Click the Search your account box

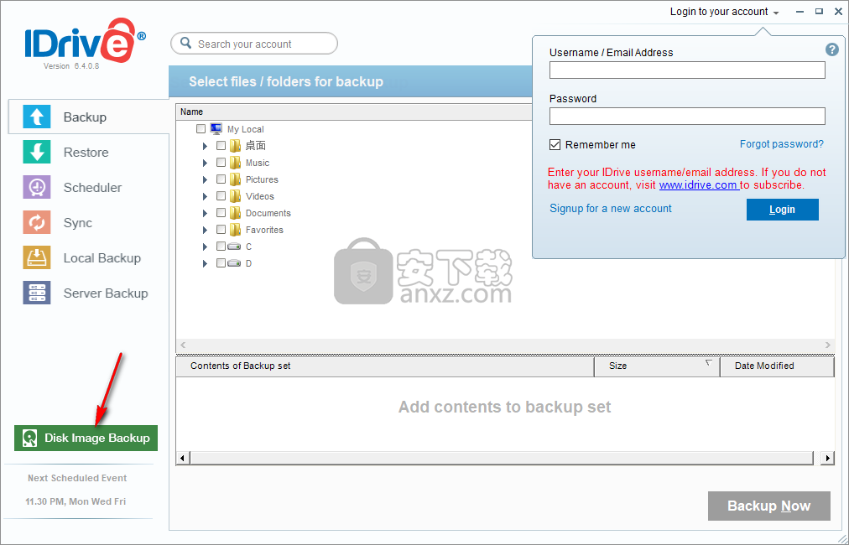click(x=254, y=44)
